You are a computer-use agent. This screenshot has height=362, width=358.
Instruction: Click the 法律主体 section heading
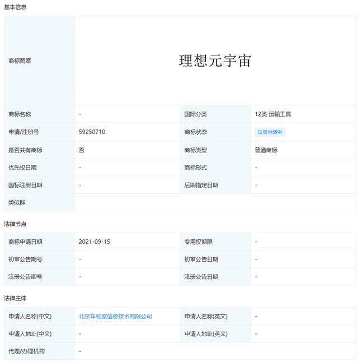(x=15, y=298)
